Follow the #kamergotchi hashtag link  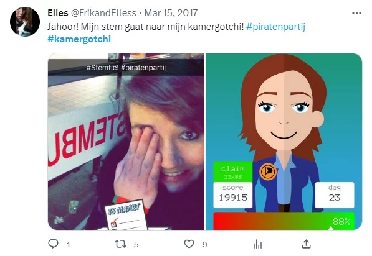79,39
